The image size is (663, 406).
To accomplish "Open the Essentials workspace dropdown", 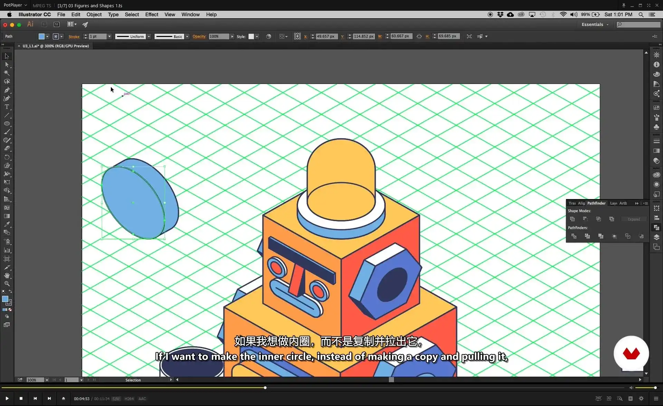I will [x=595, y=25].
